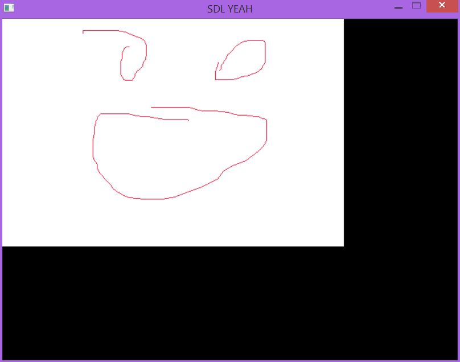The width and height of the screenshot is (460, 362).
Task: Minimize the SDL YEAH window
Action: (399, 7)
